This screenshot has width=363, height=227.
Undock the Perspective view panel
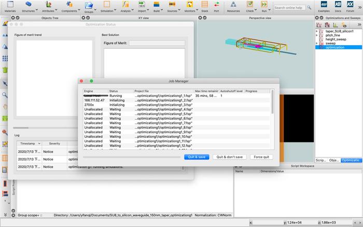tap(205, 18)
